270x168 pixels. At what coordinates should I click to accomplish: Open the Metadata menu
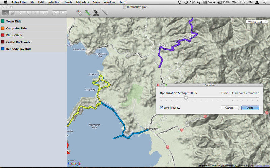pyautogui.click(x=83, y=2)
